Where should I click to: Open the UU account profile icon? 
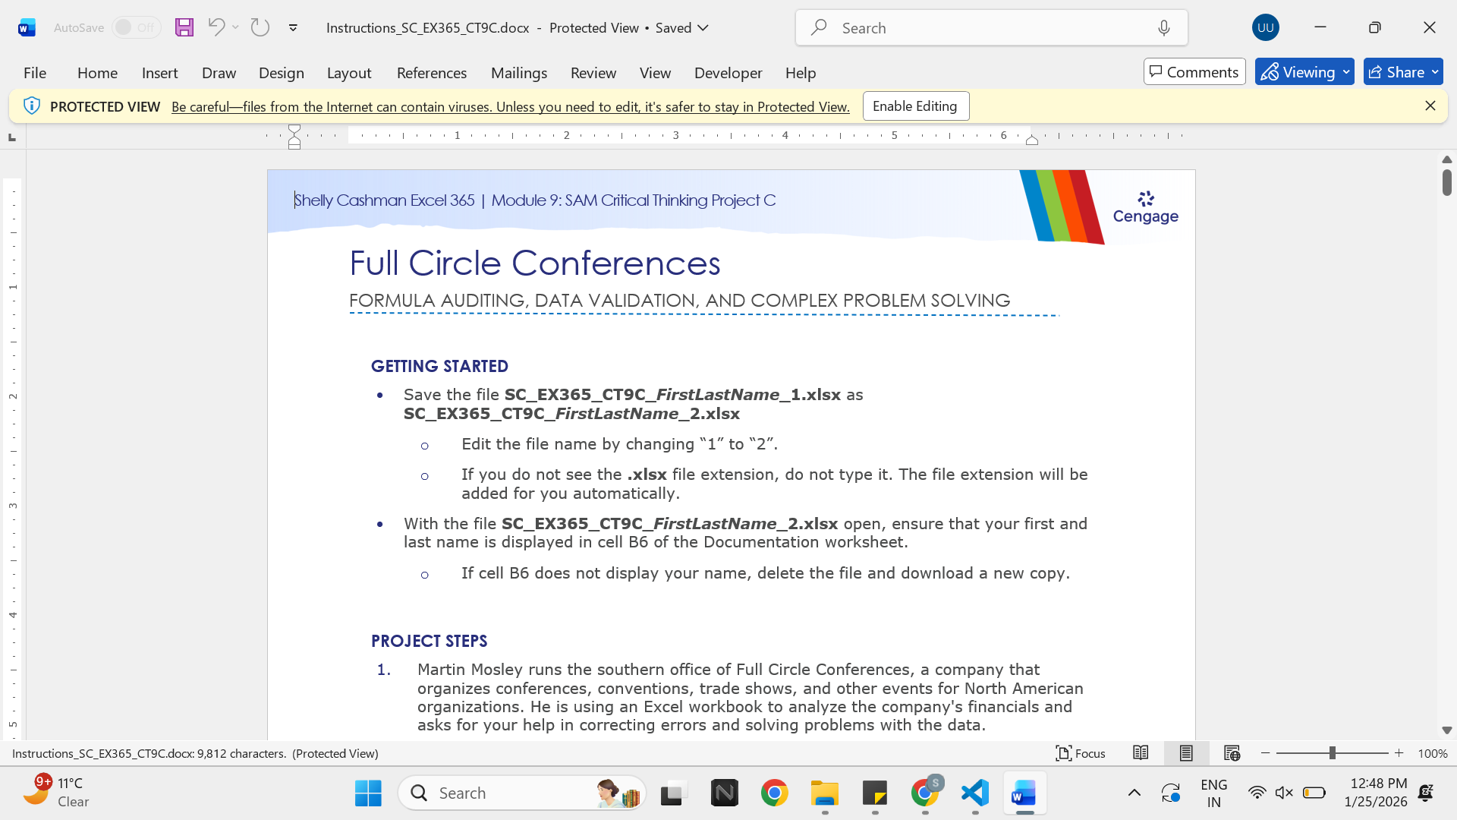(x=1265, y=27)
